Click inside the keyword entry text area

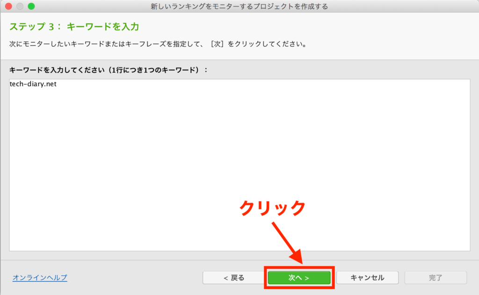coord(239,165)
